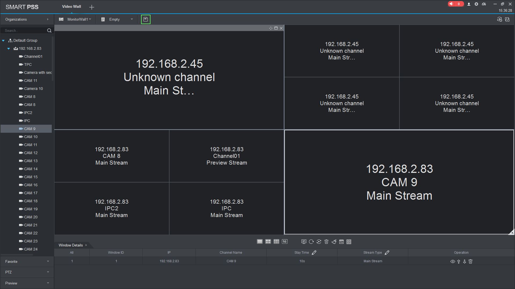Open the Empty task dropdown
The height and width of the screenshot is (289, 515).
131,19
